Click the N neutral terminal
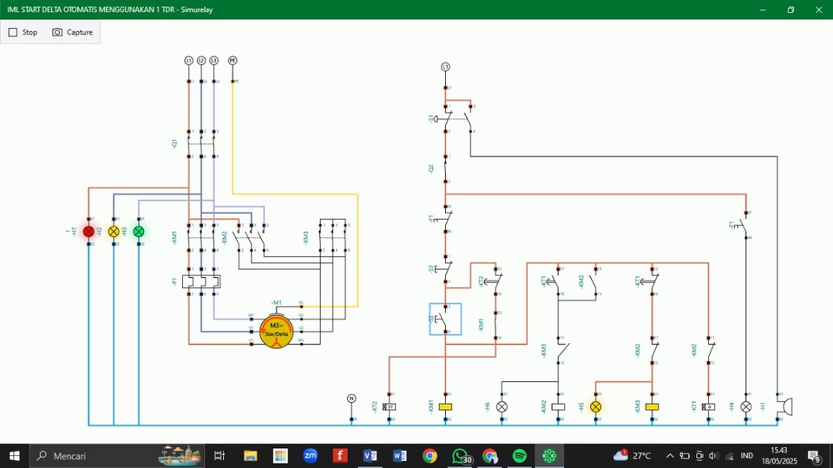The width and height of the screenshot is (833, 468). [351, 399]
